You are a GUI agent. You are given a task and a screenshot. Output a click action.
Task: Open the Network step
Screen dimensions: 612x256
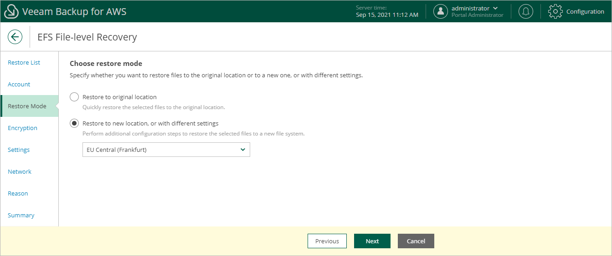(20, 171)
